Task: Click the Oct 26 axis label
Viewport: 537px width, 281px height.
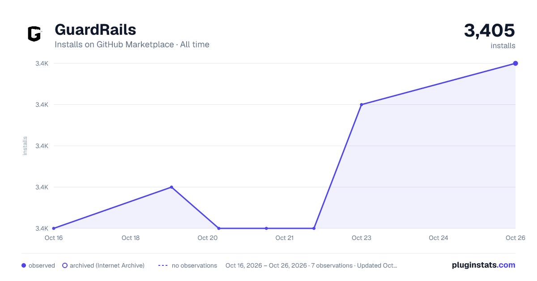Action: (515, 238)
